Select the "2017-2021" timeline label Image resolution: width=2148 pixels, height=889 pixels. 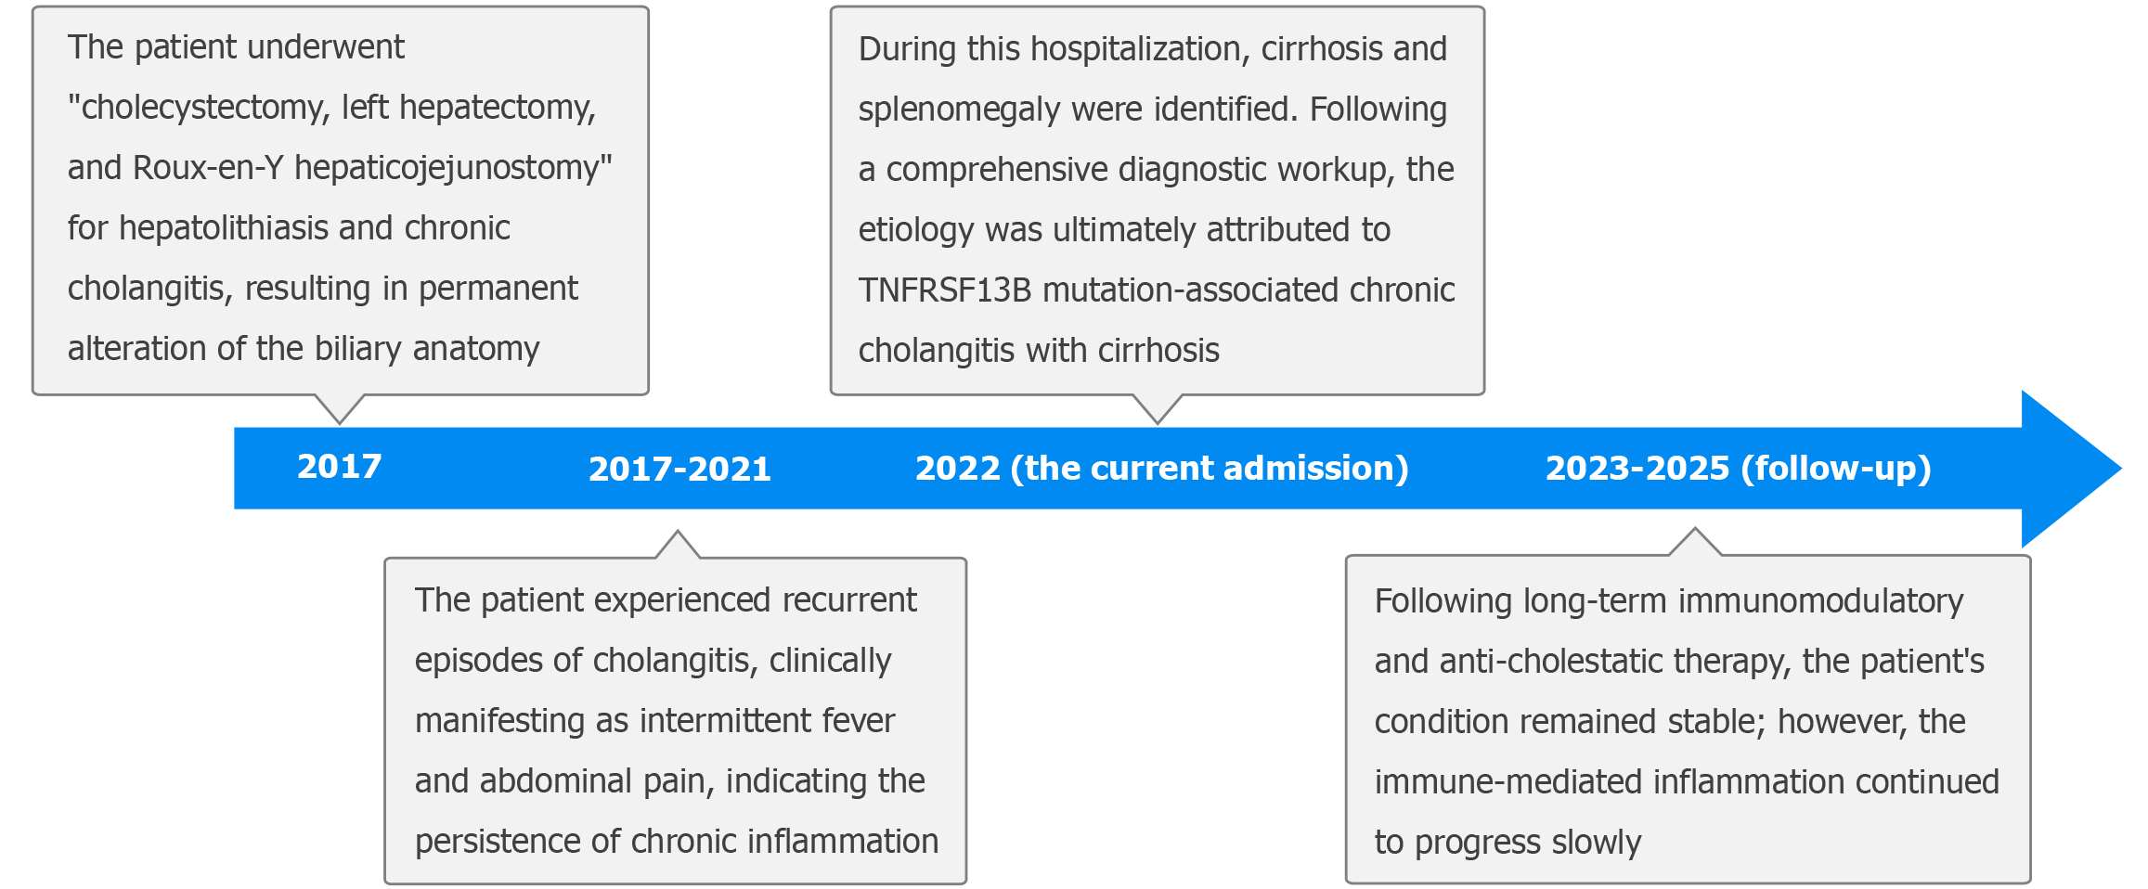pyautogui.click(x=679, y=470)
